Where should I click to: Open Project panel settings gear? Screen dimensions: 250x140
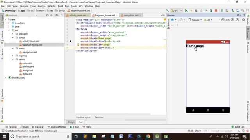tap(57, 15)
